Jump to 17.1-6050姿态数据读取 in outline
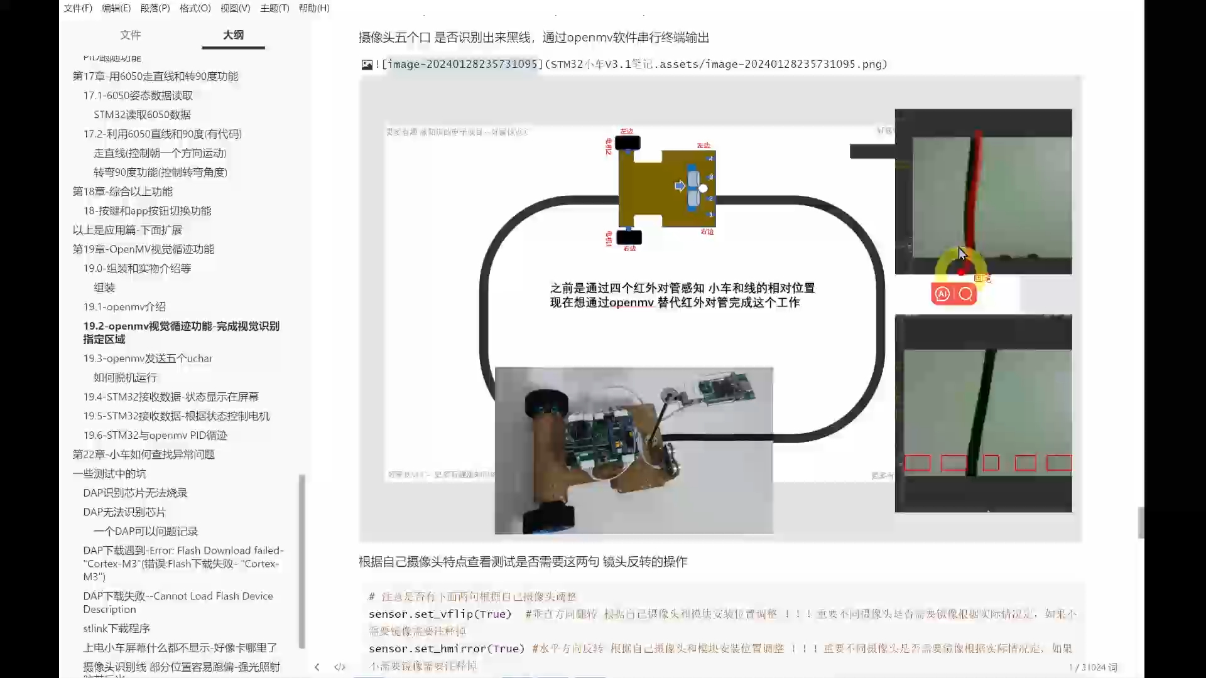1206x678 pixels. point(138,95)
